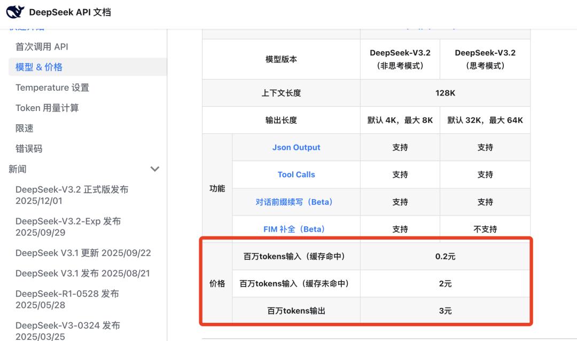This screenshot has width=577, height=341.
Task: Open 首次调用 API page in sidebar
Action: point(42,47)
